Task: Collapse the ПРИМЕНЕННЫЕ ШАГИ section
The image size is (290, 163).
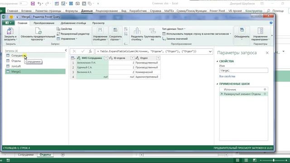Action: coord(217,84)
